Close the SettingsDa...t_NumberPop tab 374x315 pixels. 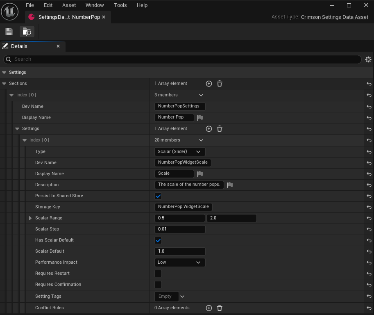[104, 17]
